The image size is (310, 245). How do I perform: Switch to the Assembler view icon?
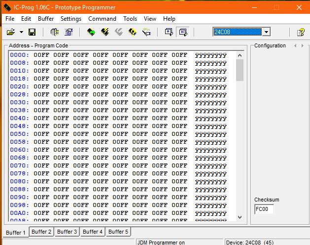pos(169,32)
